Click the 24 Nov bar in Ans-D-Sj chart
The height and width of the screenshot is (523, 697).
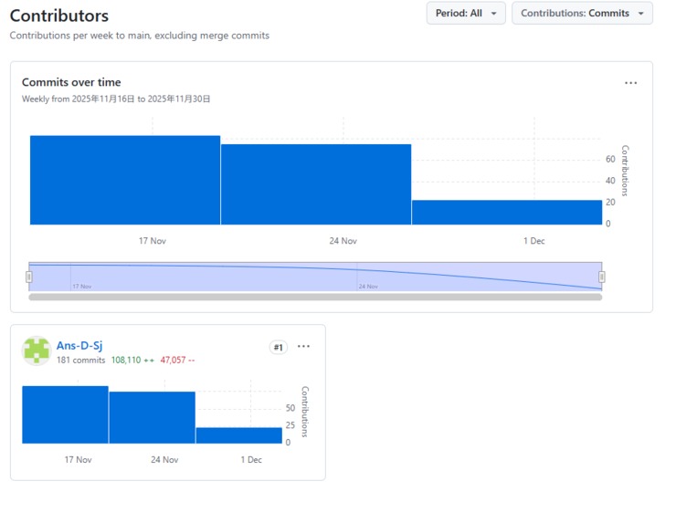pyautogui.click(x=152, y=417)
